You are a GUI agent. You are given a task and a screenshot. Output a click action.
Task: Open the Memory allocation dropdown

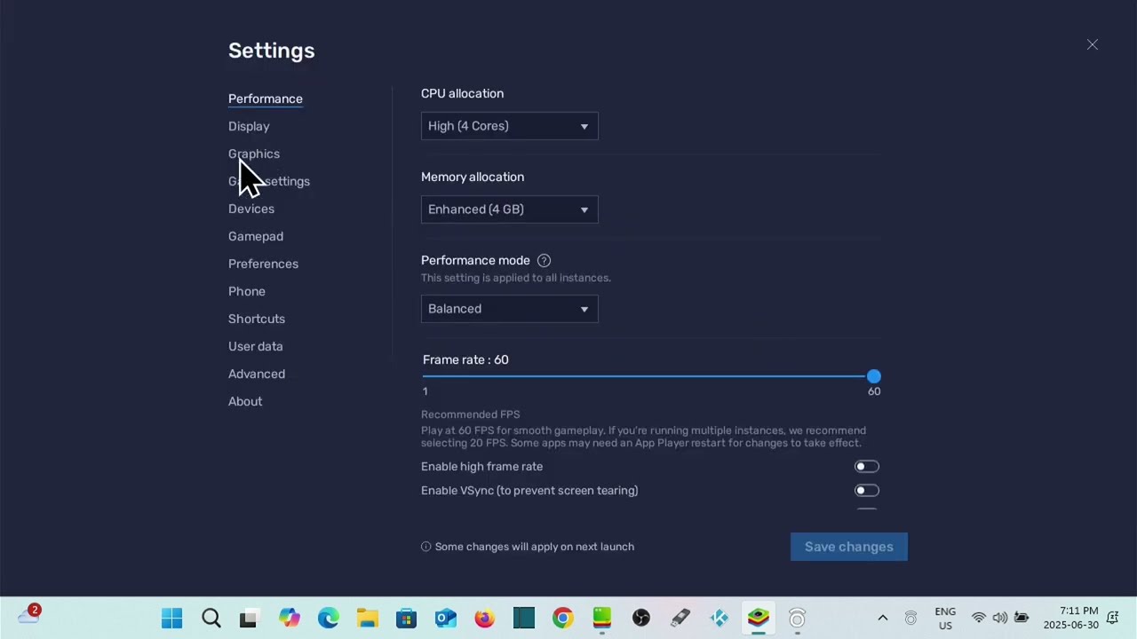(x=510, y=209)
